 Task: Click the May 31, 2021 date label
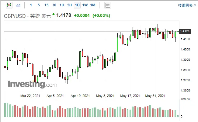(155, 96)
